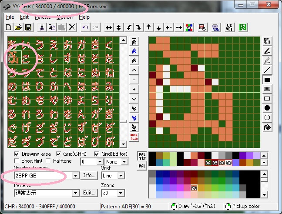Step address back with minus button
This screenshot has height=214, width=282.
pyautogui.click(x=134, y=80)
